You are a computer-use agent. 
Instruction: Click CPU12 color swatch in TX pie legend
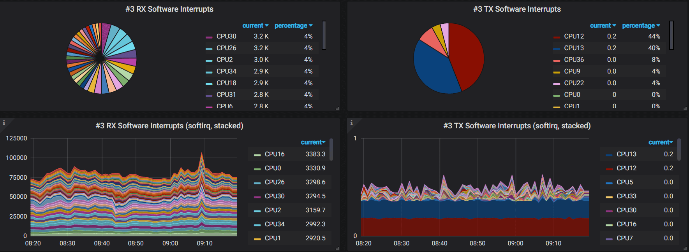click(x=557, y=37)
